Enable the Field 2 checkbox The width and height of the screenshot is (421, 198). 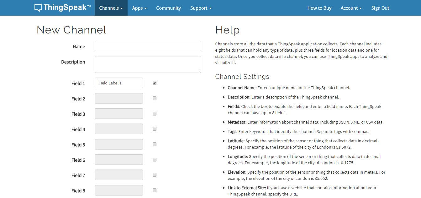click(x=155, y=98)
